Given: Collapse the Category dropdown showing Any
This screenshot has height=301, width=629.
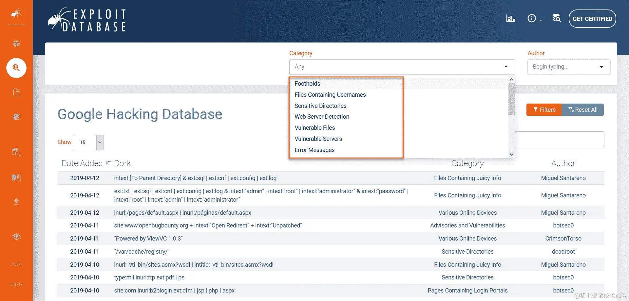Looking at the screenshot, I should tap(402, 67).
